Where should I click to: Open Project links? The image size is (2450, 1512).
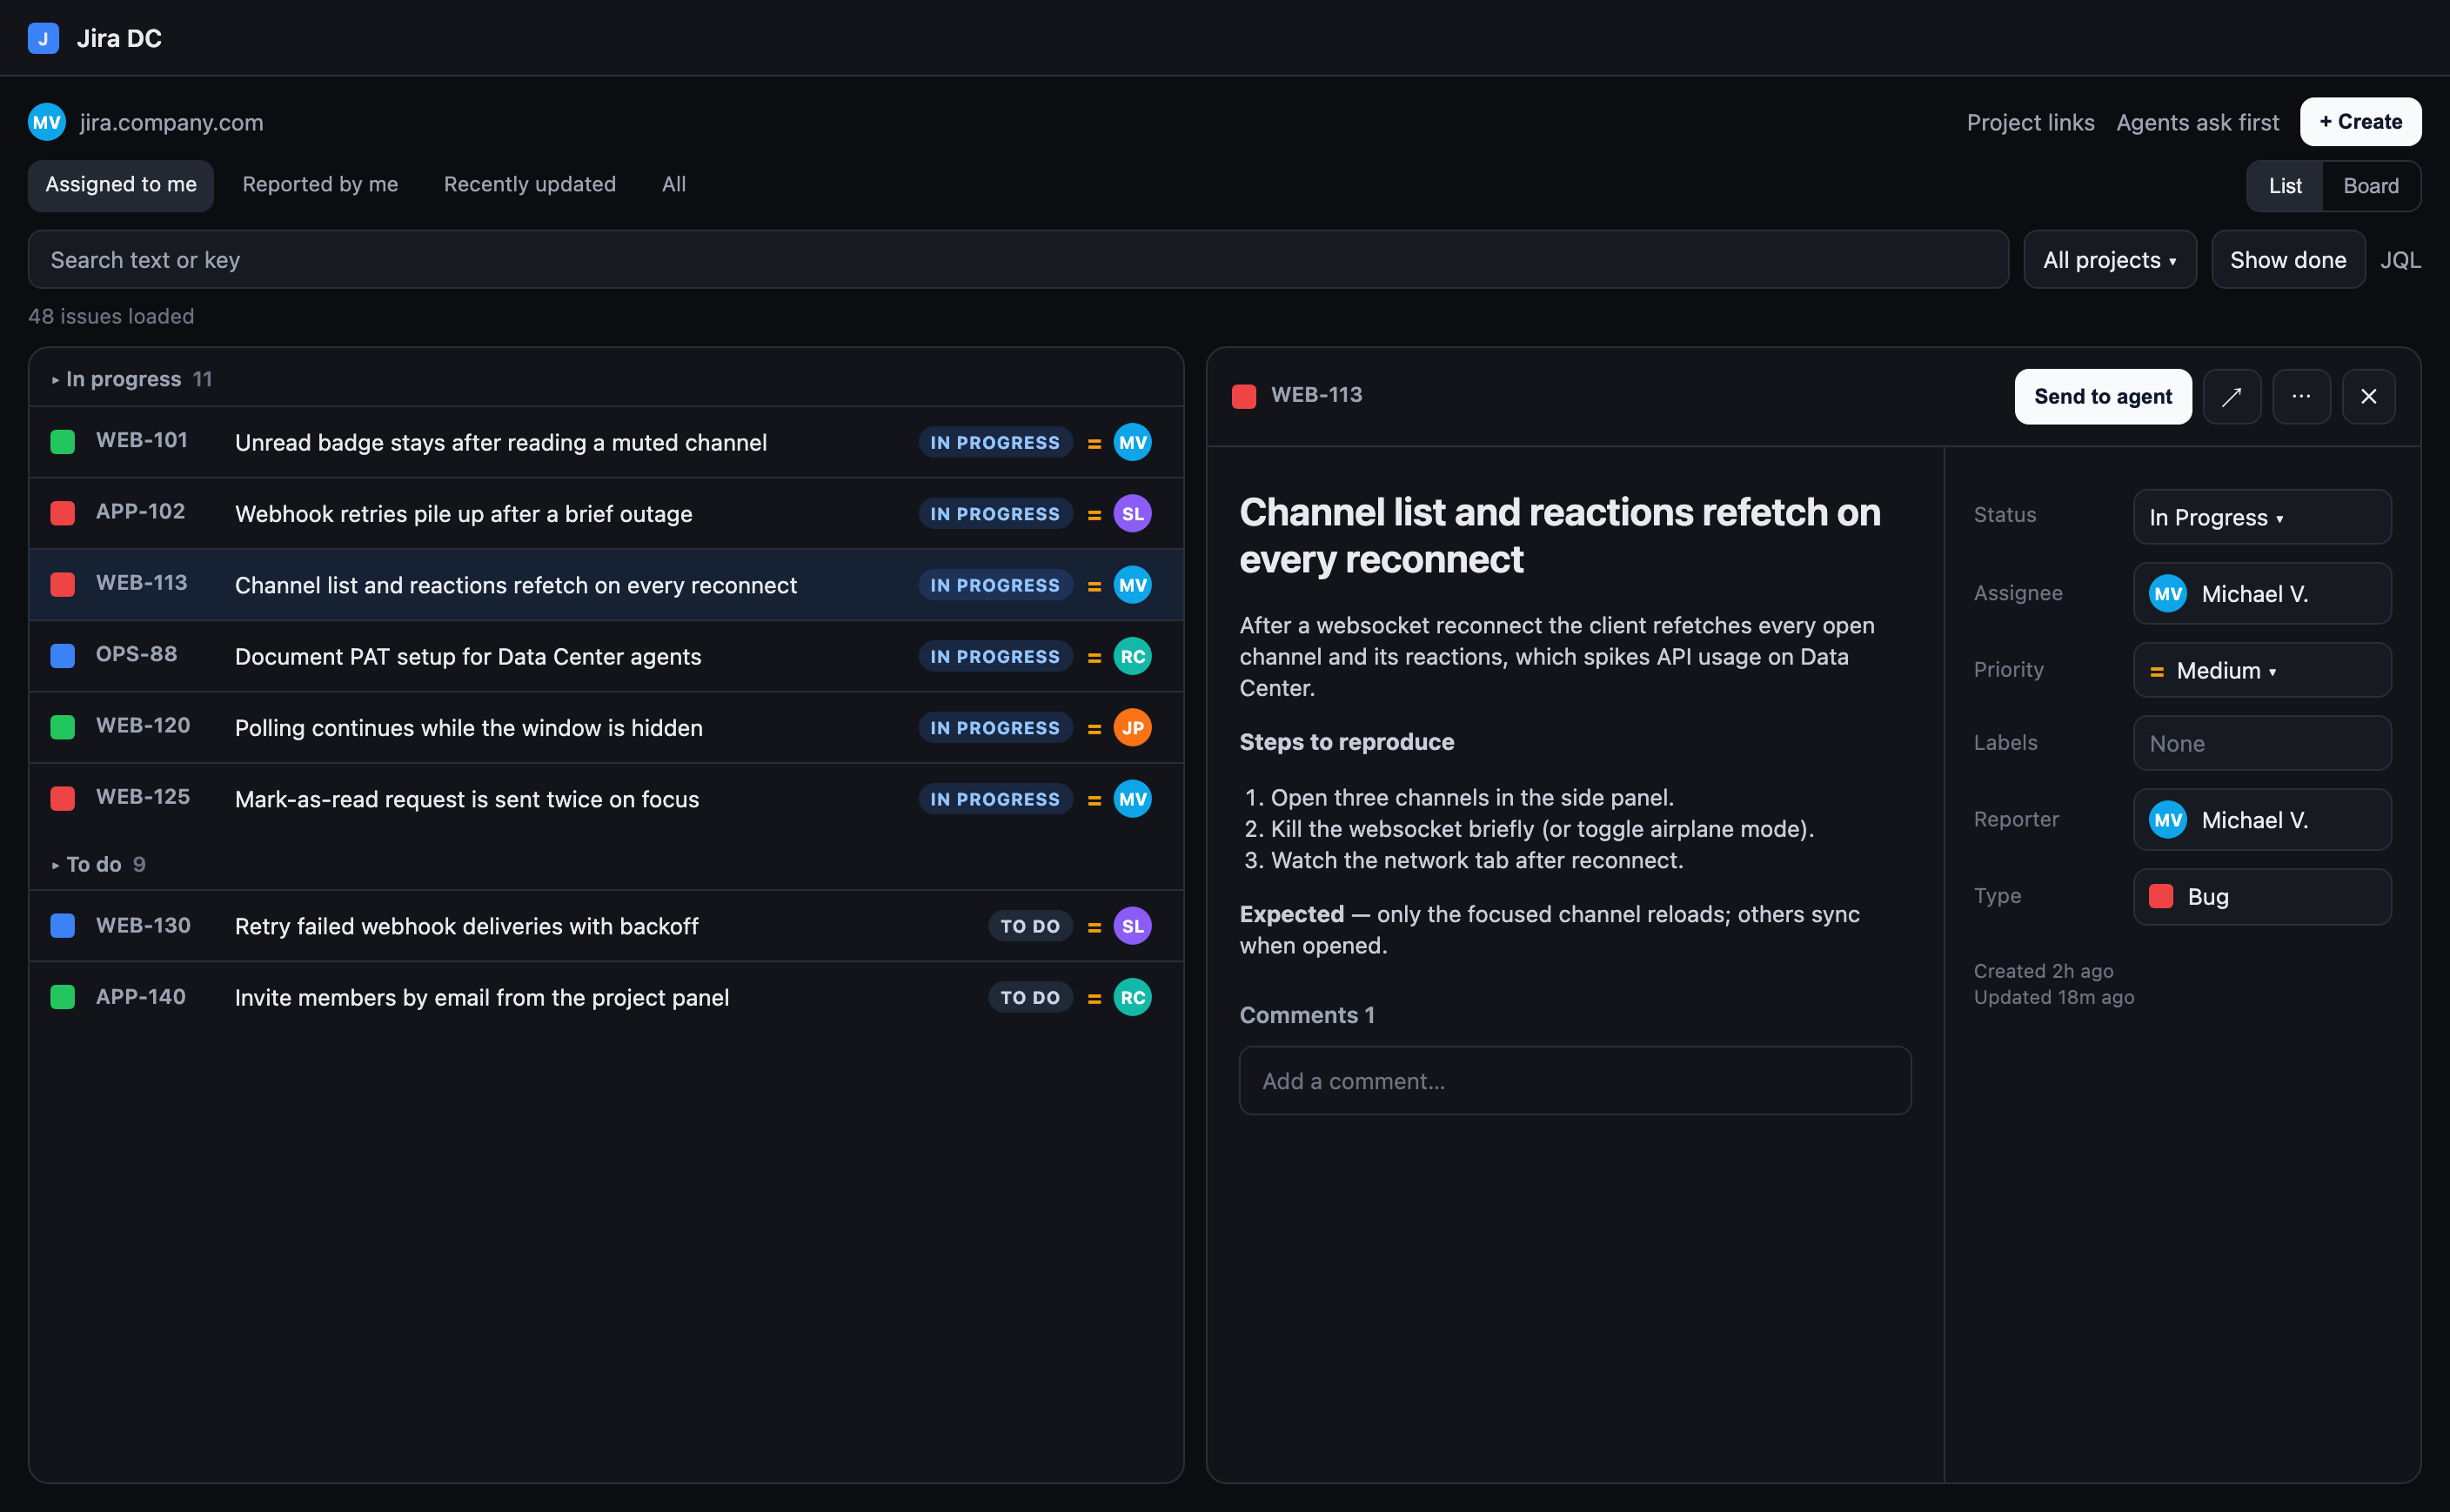click(2030, 122)
